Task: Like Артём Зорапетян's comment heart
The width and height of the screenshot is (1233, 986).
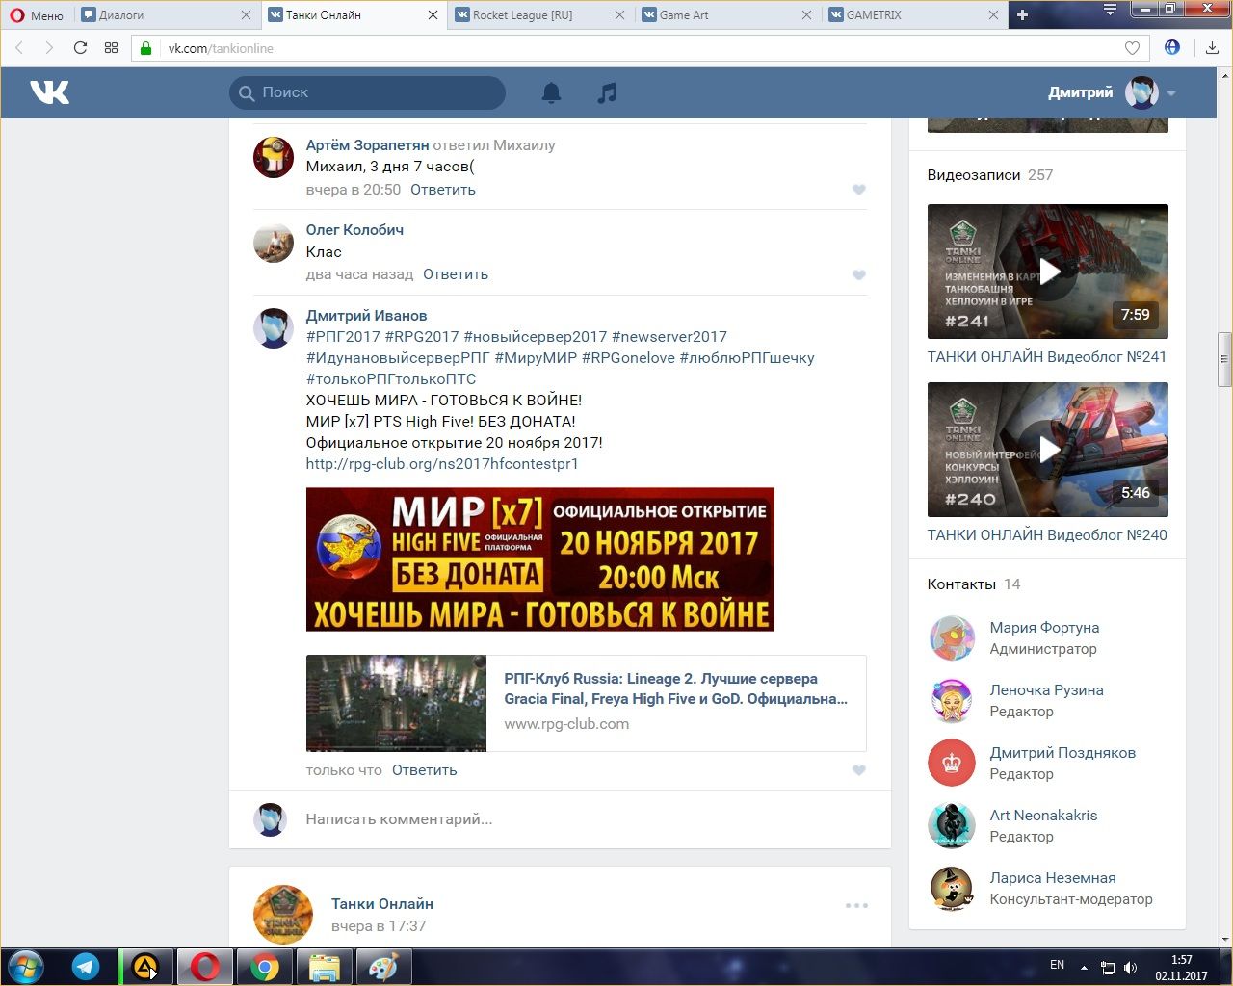Action: point(859,190)
